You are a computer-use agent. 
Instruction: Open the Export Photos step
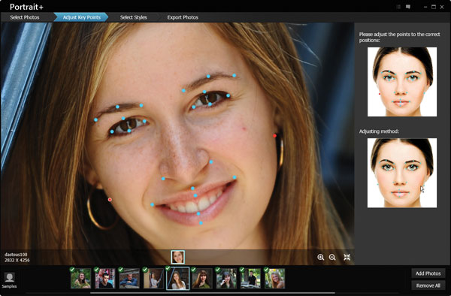coord(183,17)
